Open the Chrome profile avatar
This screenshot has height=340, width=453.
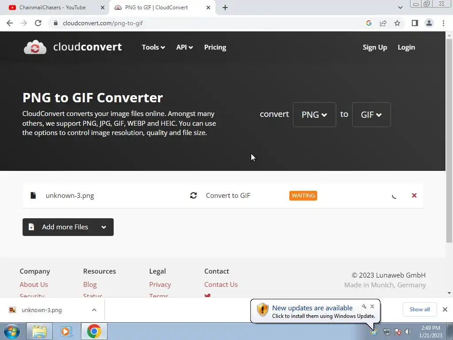pos(429,23)
